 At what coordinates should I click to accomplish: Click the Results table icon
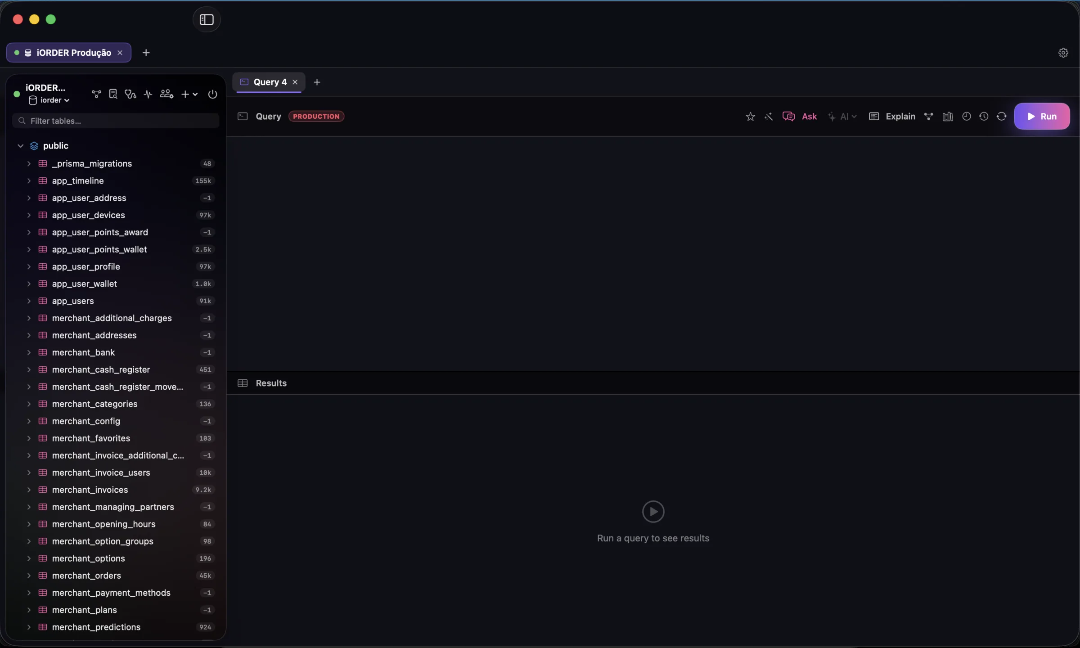243,383
